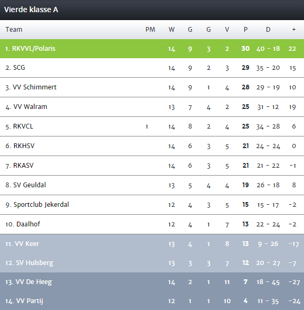The width and height of the screenshot is (304, 310).
Task: Click SV Geuldal in the table
Action: 30,185
